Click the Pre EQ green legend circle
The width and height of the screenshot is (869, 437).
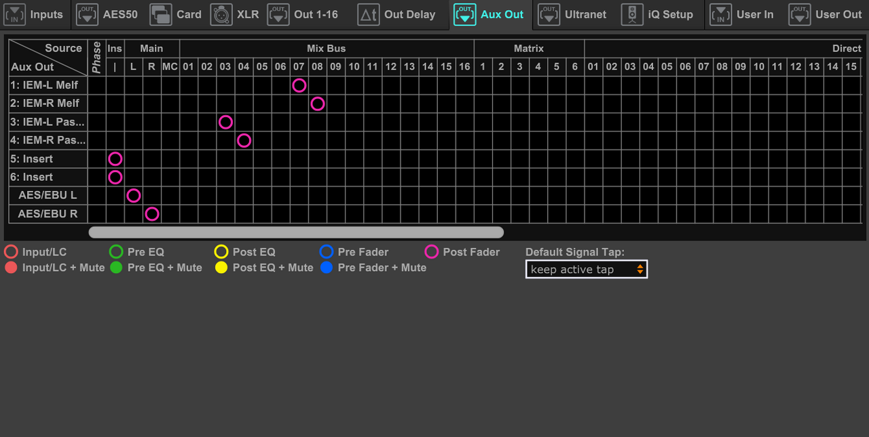(x=116, y=252)
